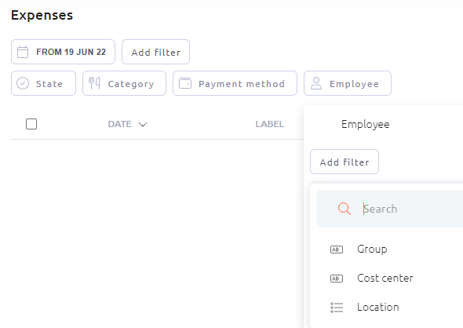This screenshot has height=328, width=463.
Task: Toggle DATE column sort chevron
Action: tap(143, 124)
